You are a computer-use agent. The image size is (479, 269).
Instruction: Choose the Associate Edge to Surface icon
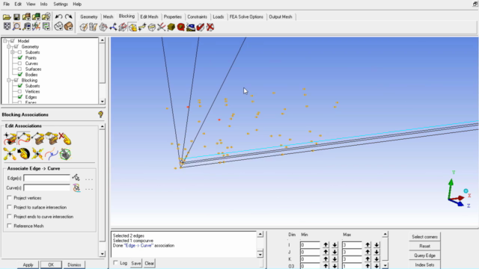click(38, 139)
